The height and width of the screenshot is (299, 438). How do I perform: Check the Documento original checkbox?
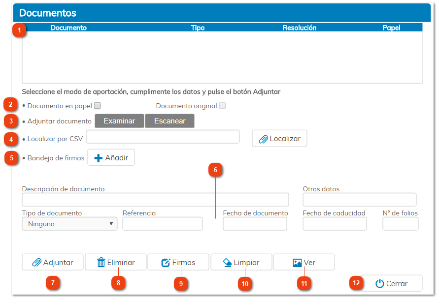222,105
